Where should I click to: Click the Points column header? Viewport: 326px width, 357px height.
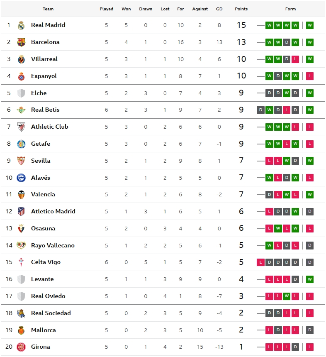[x=241, y=9]
